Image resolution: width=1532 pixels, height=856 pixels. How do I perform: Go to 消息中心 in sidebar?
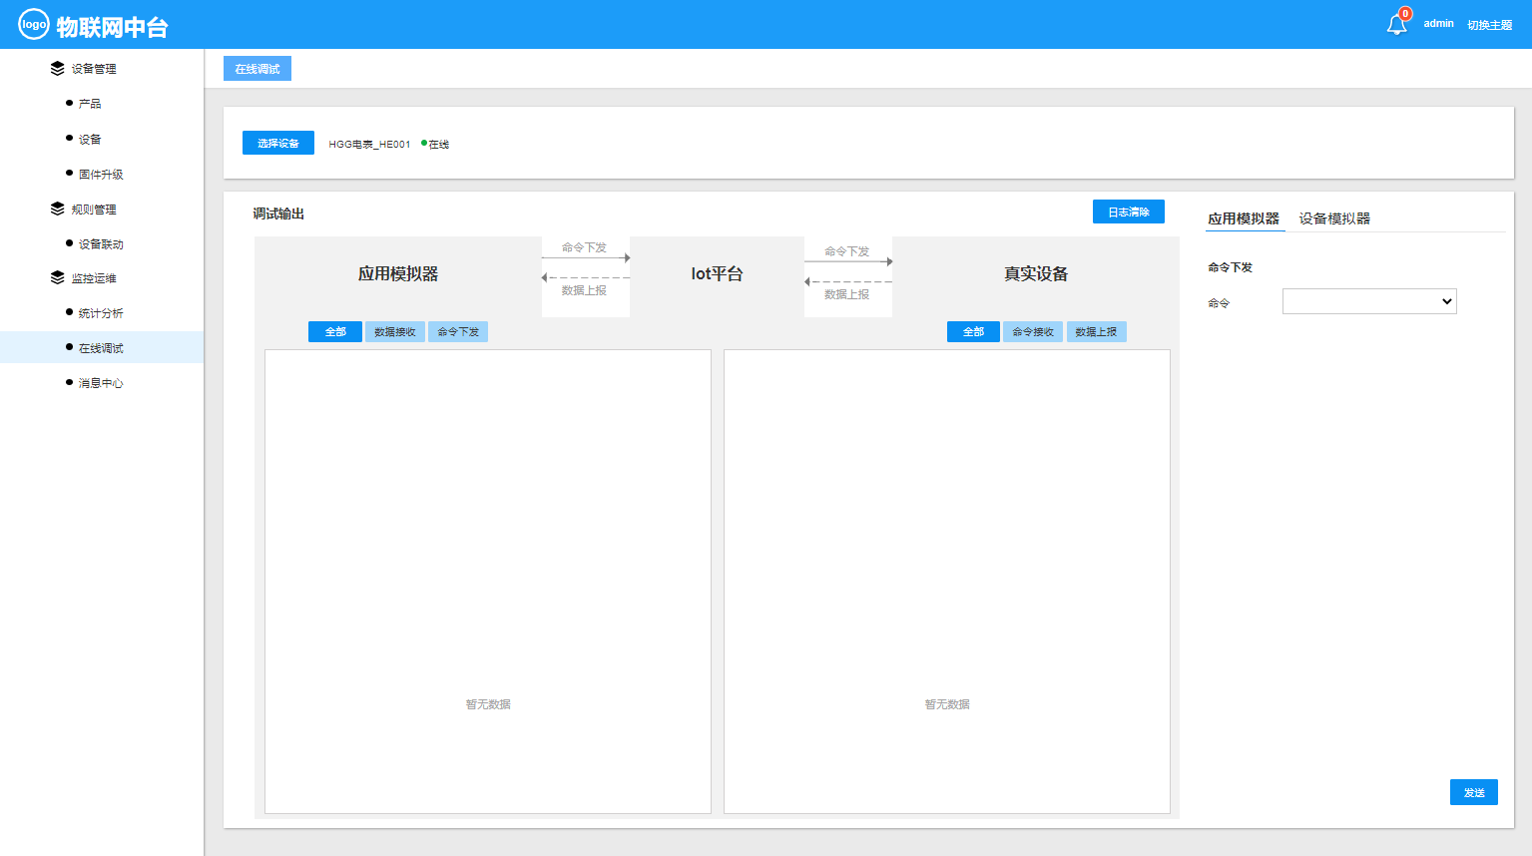click(x=101, y=383)
